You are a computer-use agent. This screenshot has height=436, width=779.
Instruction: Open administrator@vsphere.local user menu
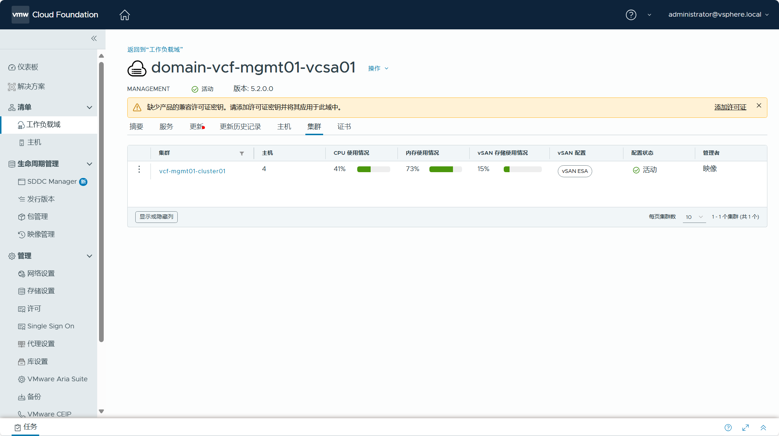point(718,15)
